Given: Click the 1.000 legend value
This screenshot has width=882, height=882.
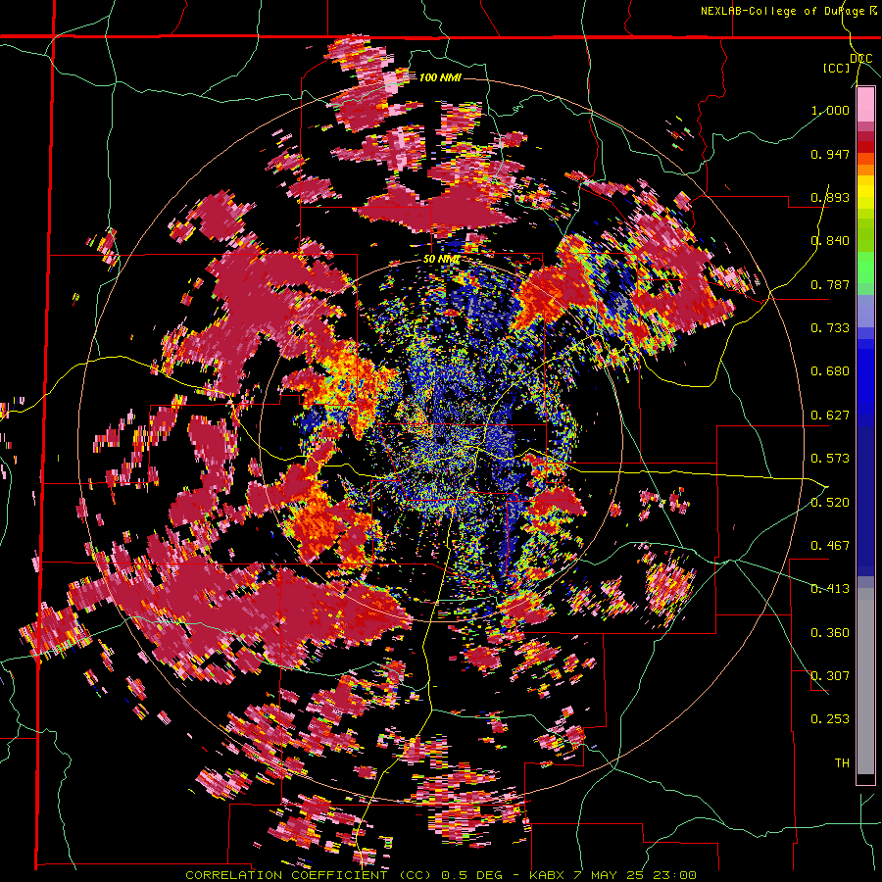Looking at the screenshot, I should coord(830,110).
